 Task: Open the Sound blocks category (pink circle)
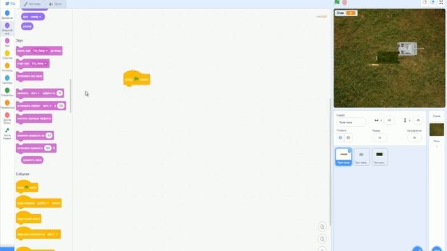coord(7,43)
